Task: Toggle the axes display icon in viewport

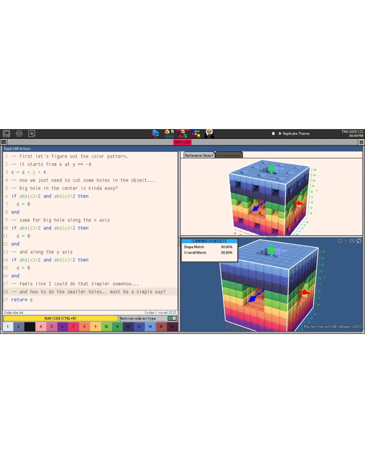Action: [346, 241]
